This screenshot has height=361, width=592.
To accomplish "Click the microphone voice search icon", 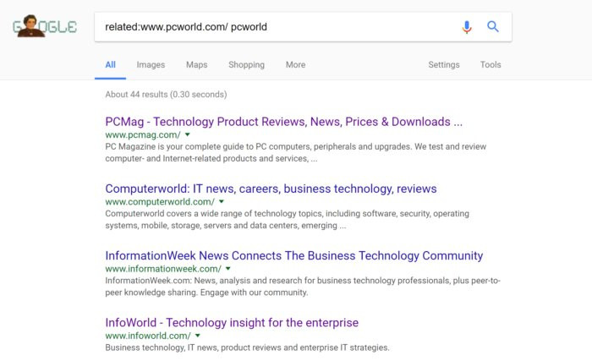I will [x=467, y=27].
